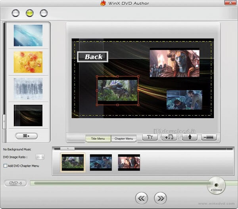Go back with the previous step button
Viewport: 238px width, 209px height.
point(142,198)
